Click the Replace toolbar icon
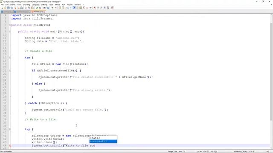This screenshot has width=273, height=153. 48,8
